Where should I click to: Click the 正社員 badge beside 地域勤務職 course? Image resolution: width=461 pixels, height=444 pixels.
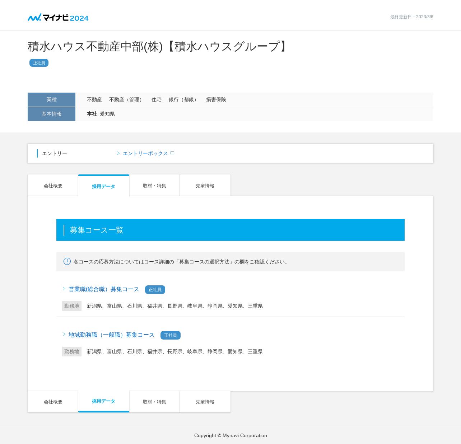click(171, 335)
